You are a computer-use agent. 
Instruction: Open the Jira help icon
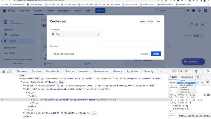tap(194, 11)
